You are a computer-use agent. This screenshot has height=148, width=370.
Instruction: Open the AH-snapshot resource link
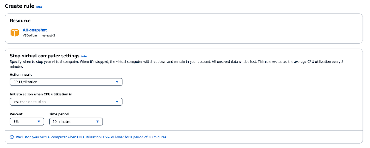[35, 30]
